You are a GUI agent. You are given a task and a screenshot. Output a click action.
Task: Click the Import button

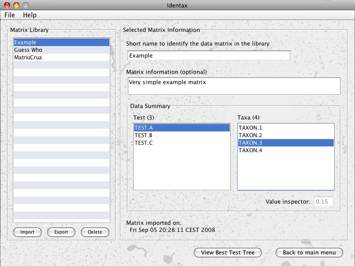[x=27, y=232]
